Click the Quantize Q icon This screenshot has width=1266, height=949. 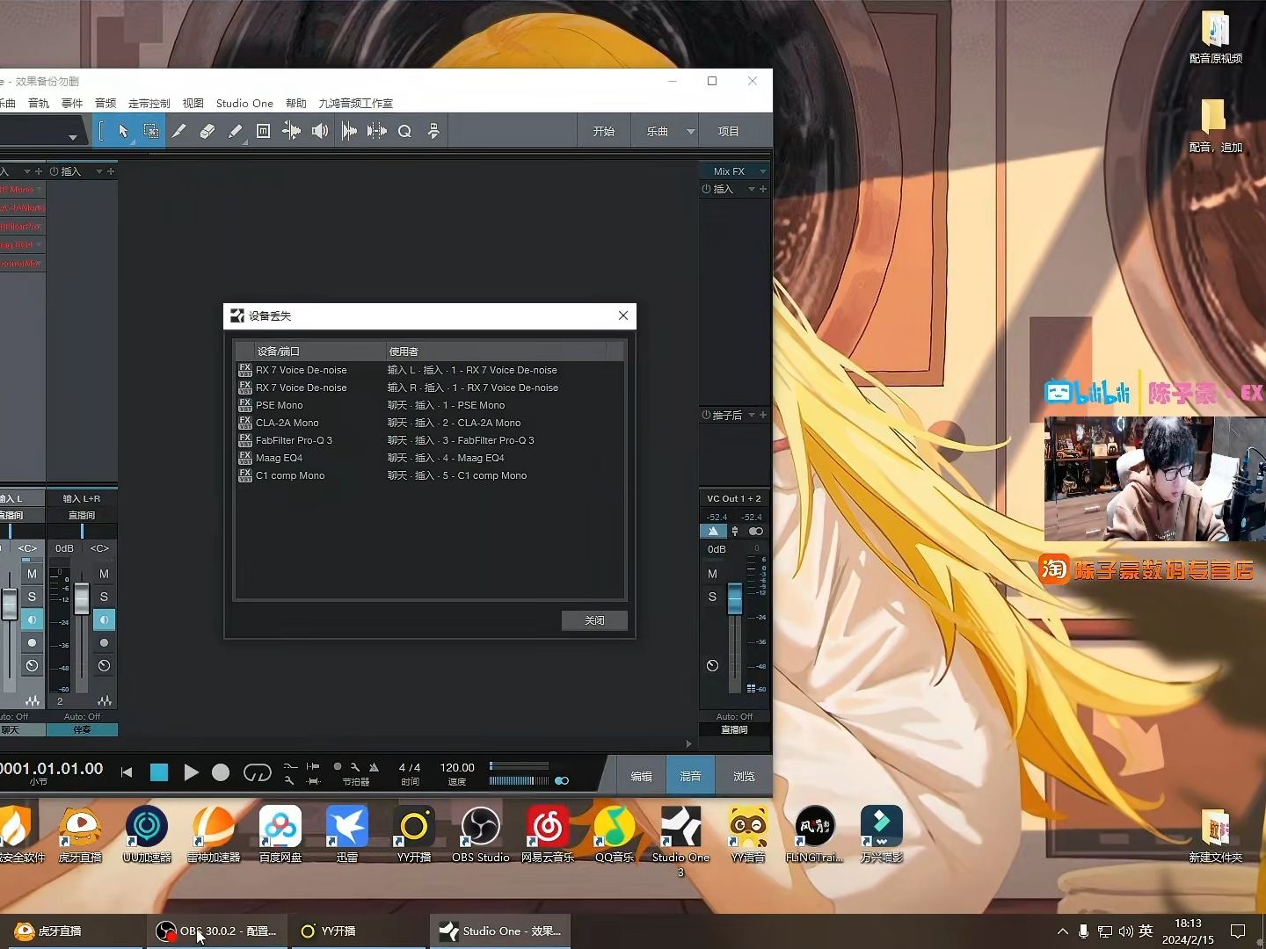[404, 131]
